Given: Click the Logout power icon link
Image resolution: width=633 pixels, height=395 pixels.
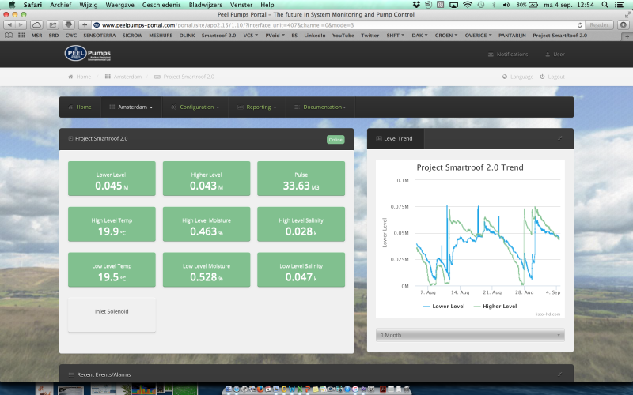Looking at the screenshot, I should pyautogui.click(x=552, y=77).
